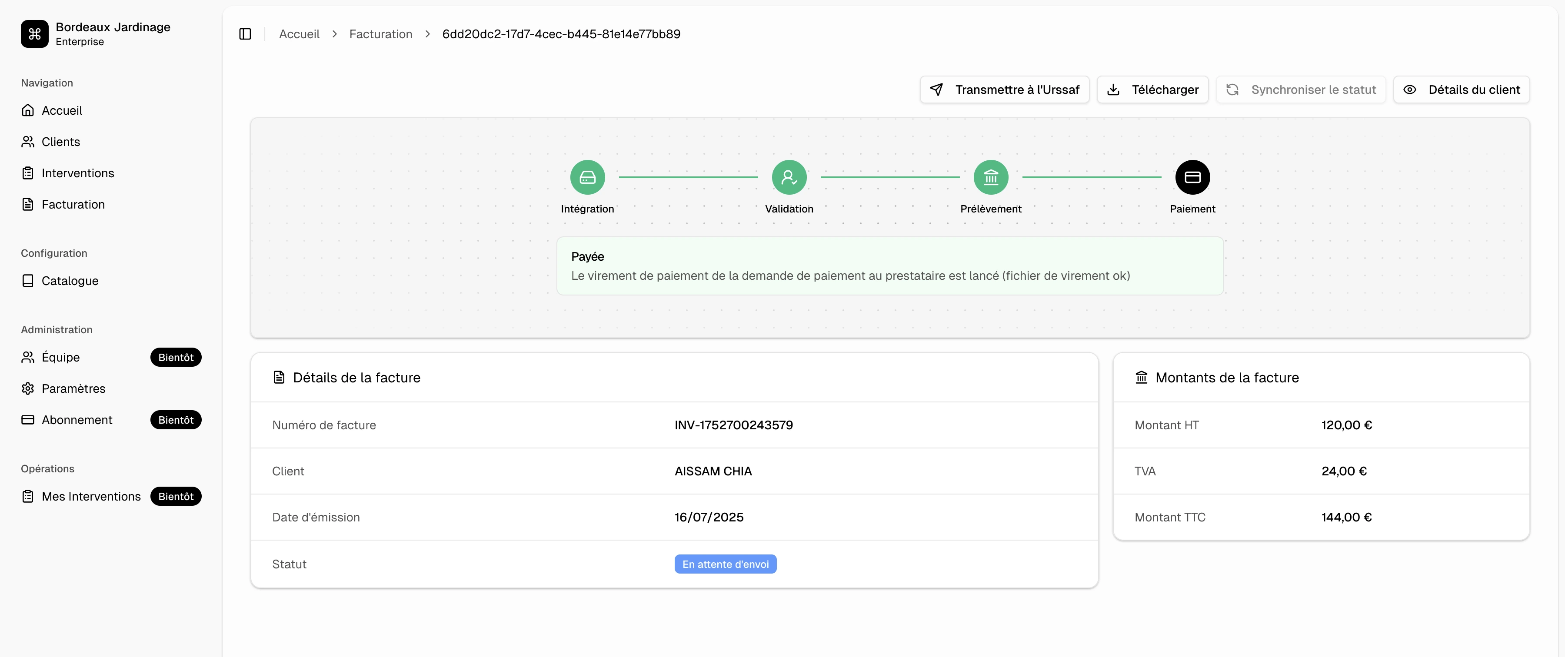The height and width of the screenshot is (657, 1565).
Task: Open the Catalogue section
Action: coord(28,281)
